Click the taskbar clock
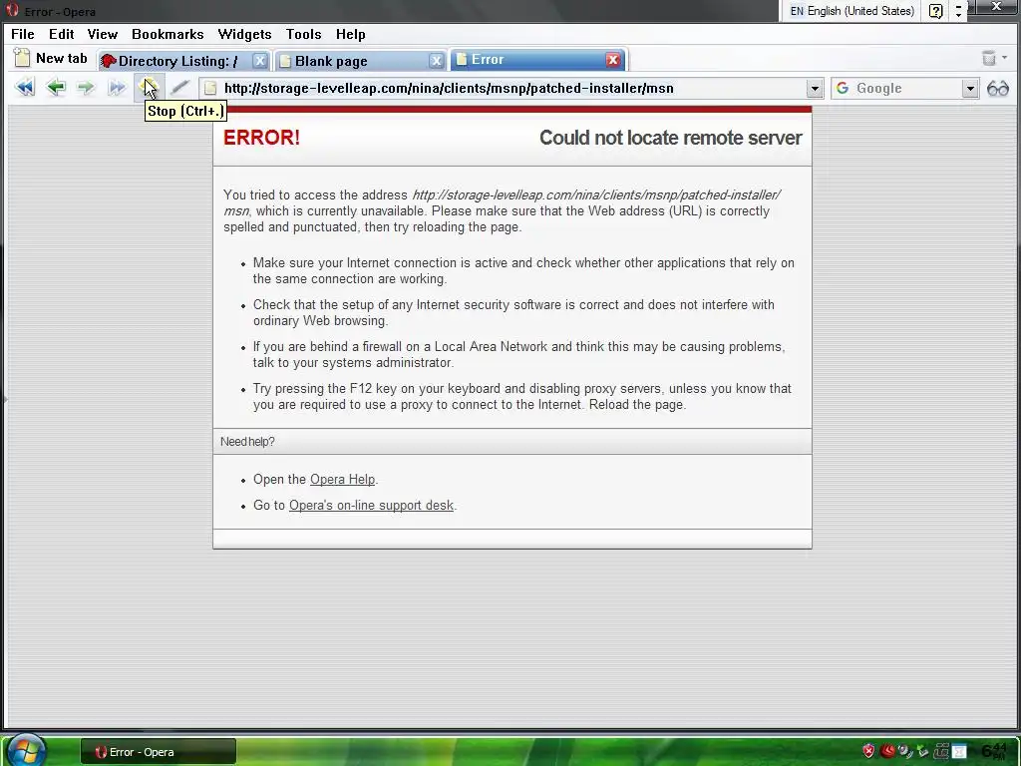 click(x=996, y=751)
